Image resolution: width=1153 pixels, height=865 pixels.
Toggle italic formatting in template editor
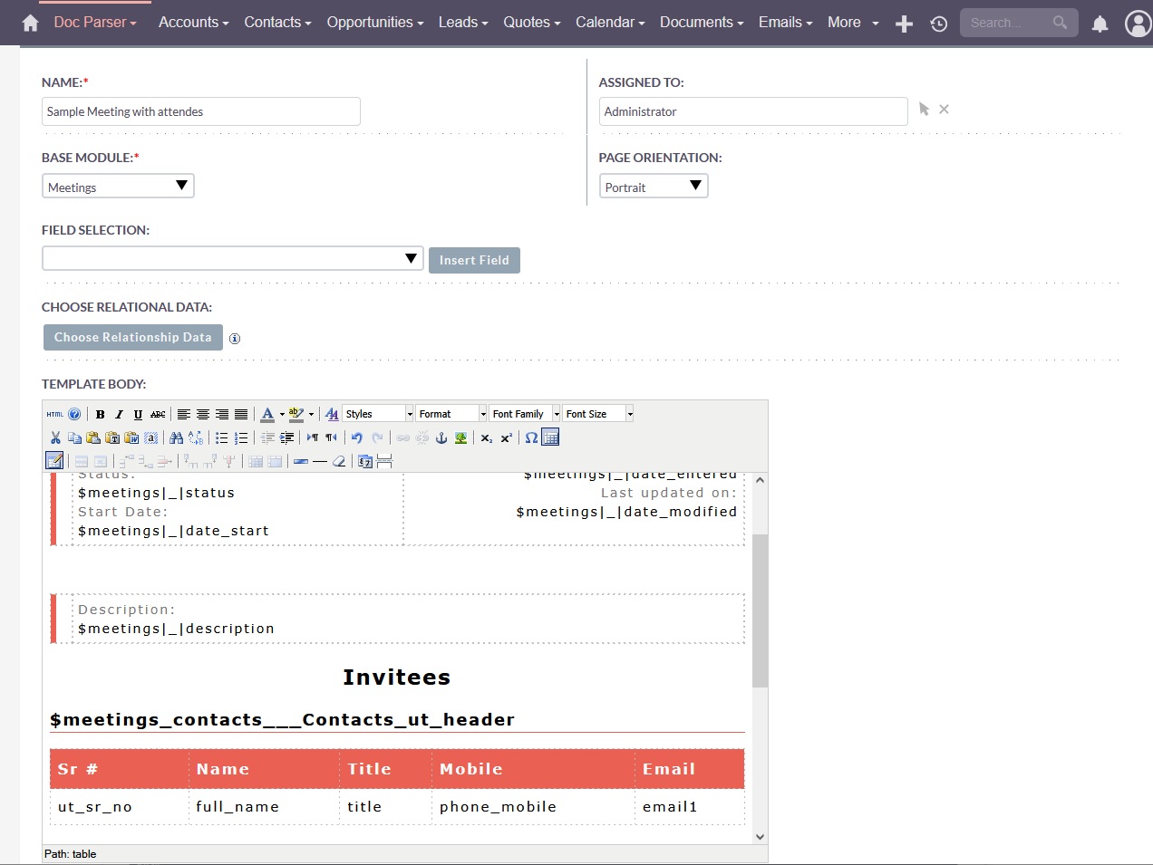[x=119, y=414]
